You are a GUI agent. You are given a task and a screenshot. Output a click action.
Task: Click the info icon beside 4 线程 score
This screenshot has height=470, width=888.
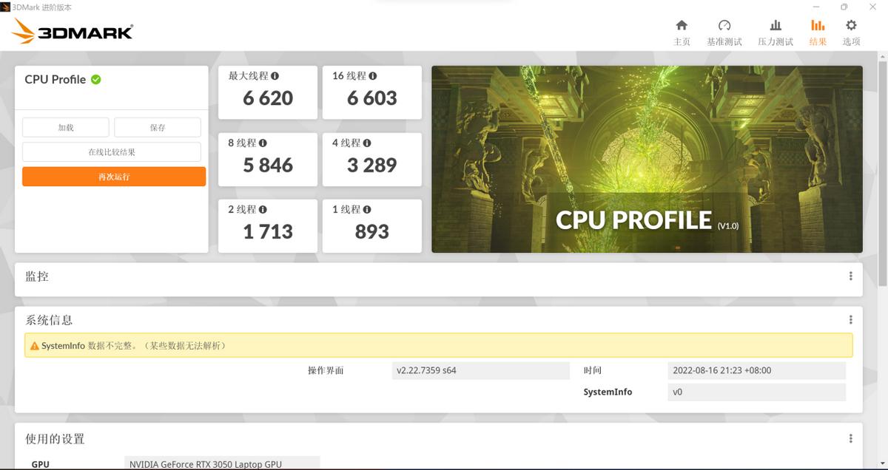[x=366, y=142]
